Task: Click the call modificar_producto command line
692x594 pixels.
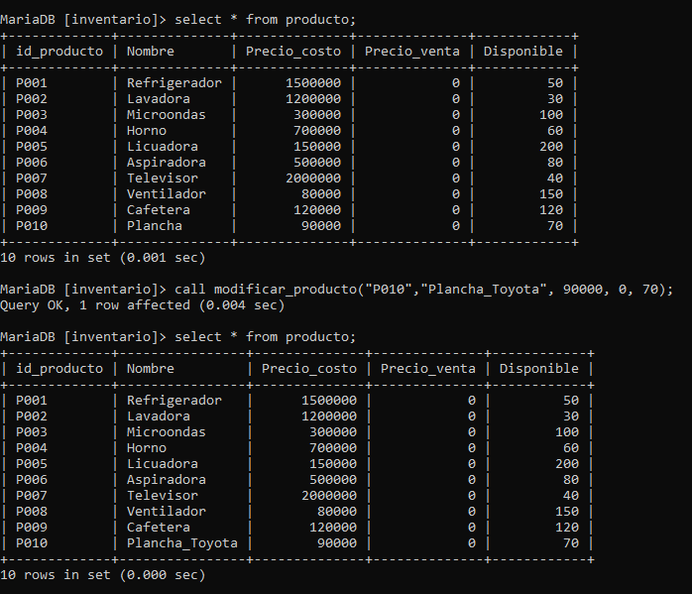Action: click(423, 290)
